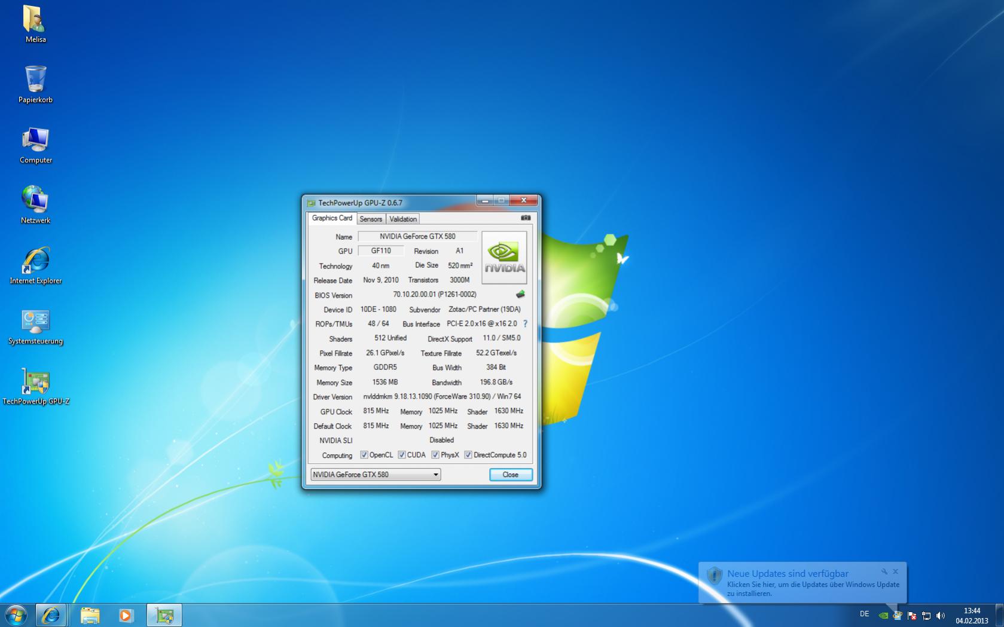Open the Melisa user folder on desktop
The width and height of the screenshot is (1004, 627).
click(x=35, y=24)
